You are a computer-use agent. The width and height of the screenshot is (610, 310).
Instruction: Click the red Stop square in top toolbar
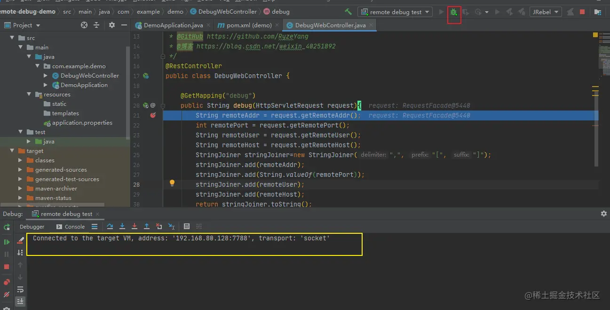click(x=582, y=12)
